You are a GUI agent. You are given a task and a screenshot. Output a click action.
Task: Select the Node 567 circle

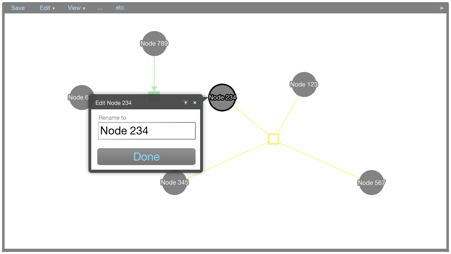[x=371, y=182]
